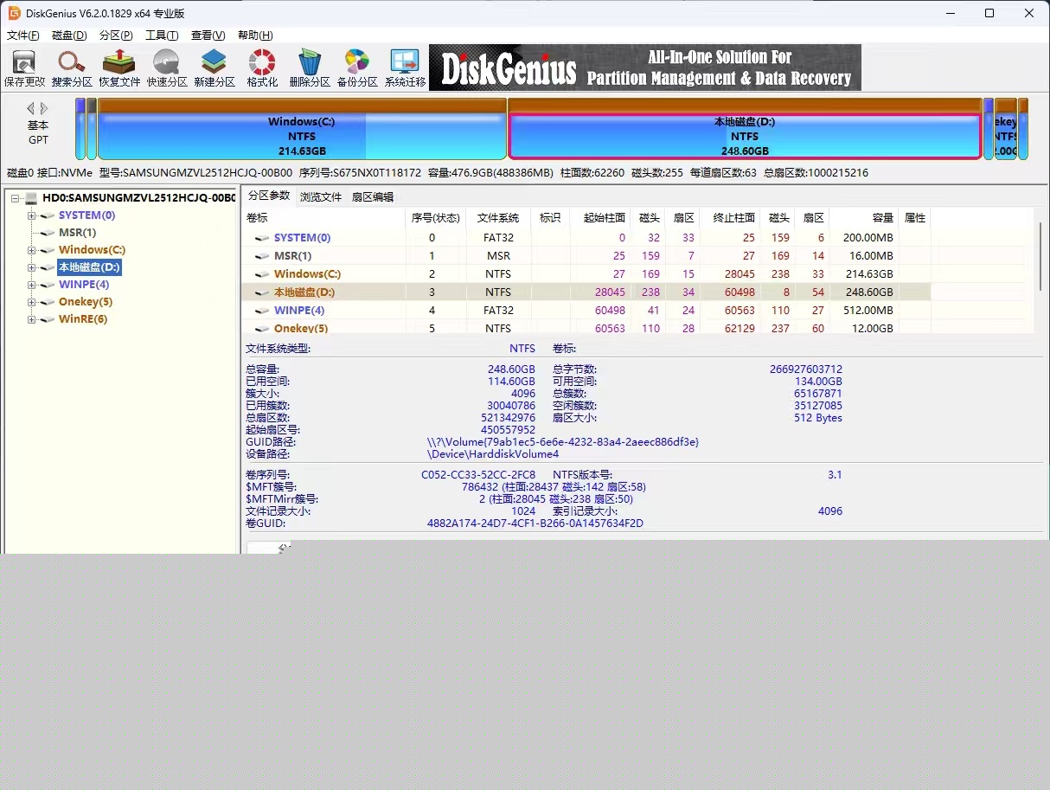Open the Backup Partition (备份分区) tool
1050x790 pixels.
(x=357, y=68)
